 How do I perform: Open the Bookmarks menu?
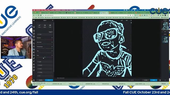58,10
